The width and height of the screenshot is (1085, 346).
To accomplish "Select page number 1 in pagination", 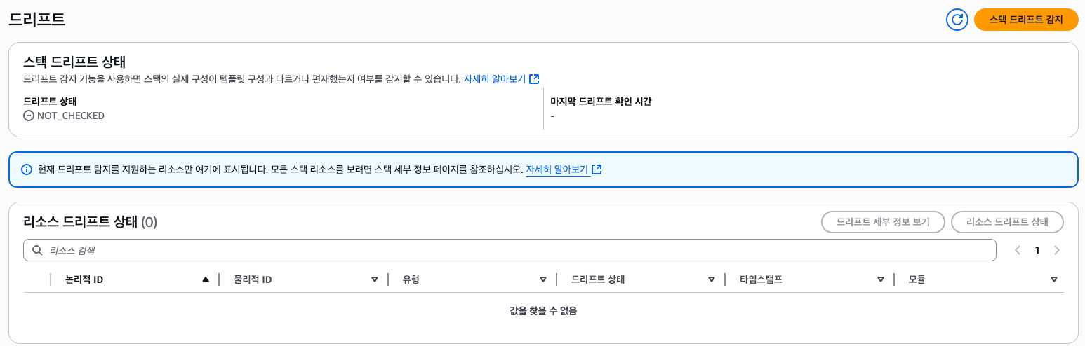I will coord(1037,250).
